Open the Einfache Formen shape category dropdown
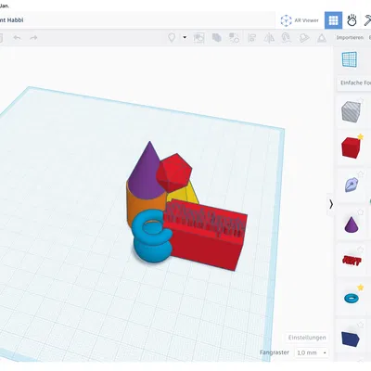This screenshot has width=371, height=371. [x=354, y=83]
